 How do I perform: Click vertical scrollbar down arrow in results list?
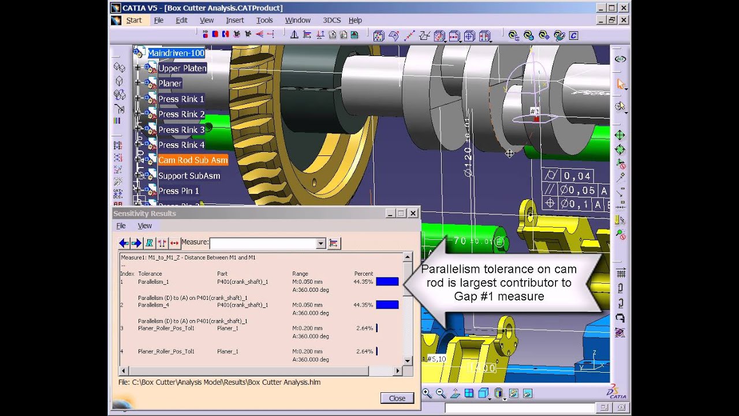[408, 361]
